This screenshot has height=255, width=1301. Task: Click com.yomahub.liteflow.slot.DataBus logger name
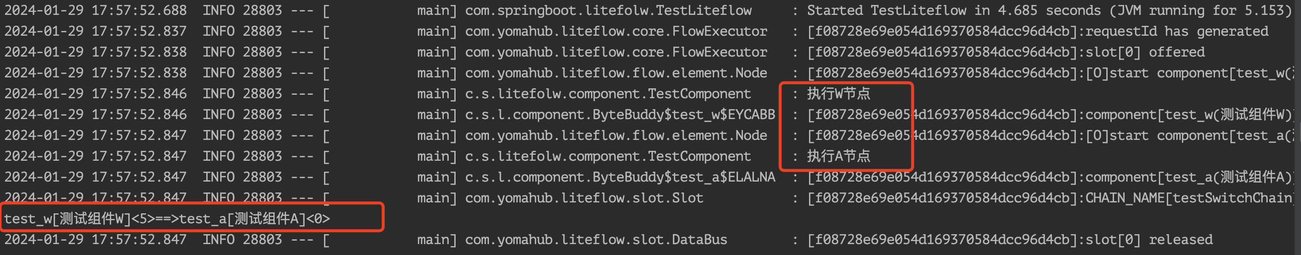596,240
